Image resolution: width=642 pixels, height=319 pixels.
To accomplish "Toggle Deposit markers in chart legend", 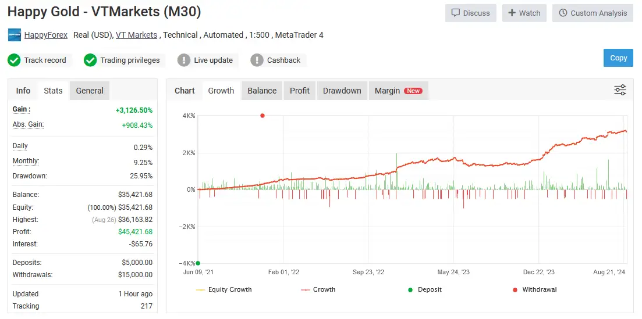I will (x=424, y=289).
